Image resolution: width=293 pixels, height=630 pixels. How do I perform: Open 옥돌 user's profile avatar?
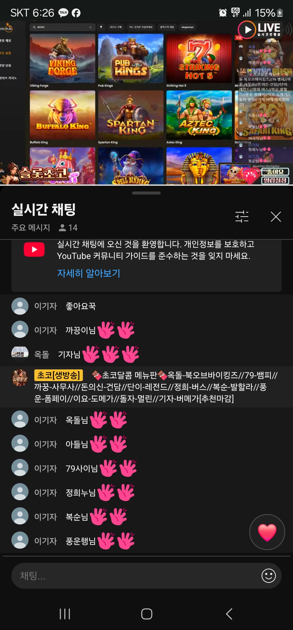point(20,354)
